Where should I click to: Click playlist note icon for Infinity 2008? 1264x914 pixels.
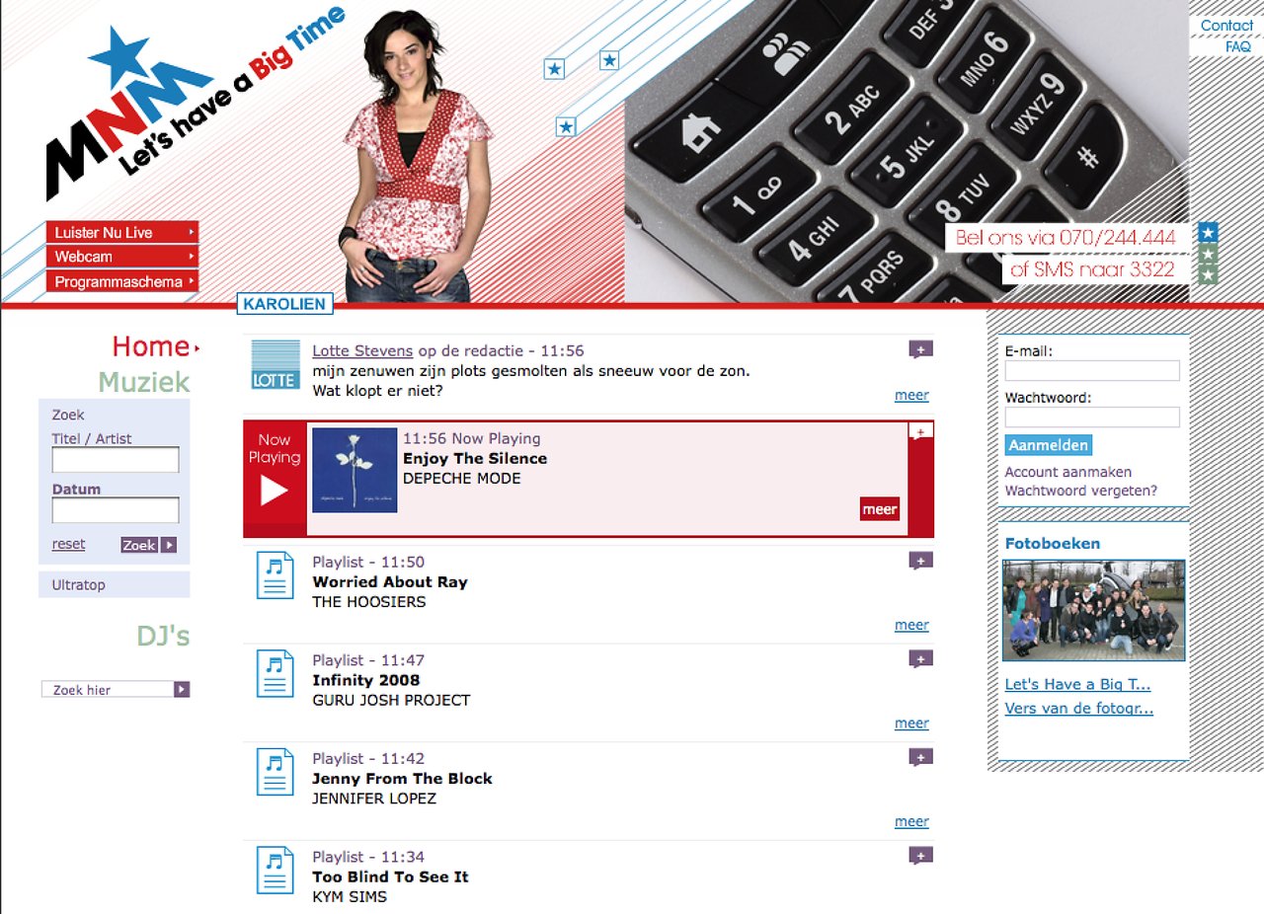tap(275, 673)
